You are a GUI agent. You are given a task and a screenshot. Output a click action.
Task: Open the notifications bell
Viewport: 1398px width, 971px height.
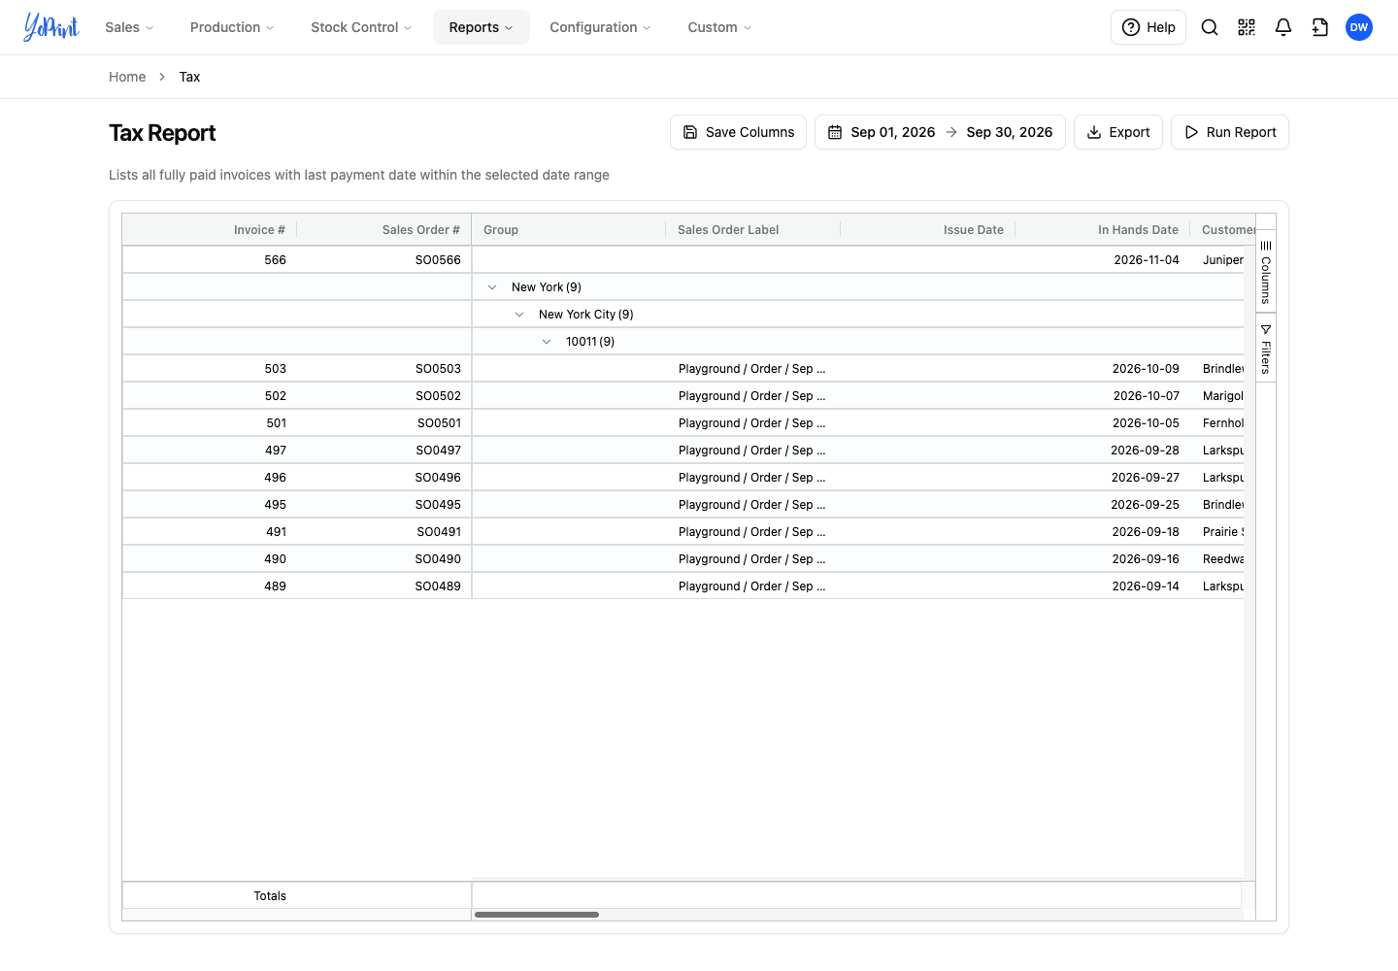(1283, 27)
